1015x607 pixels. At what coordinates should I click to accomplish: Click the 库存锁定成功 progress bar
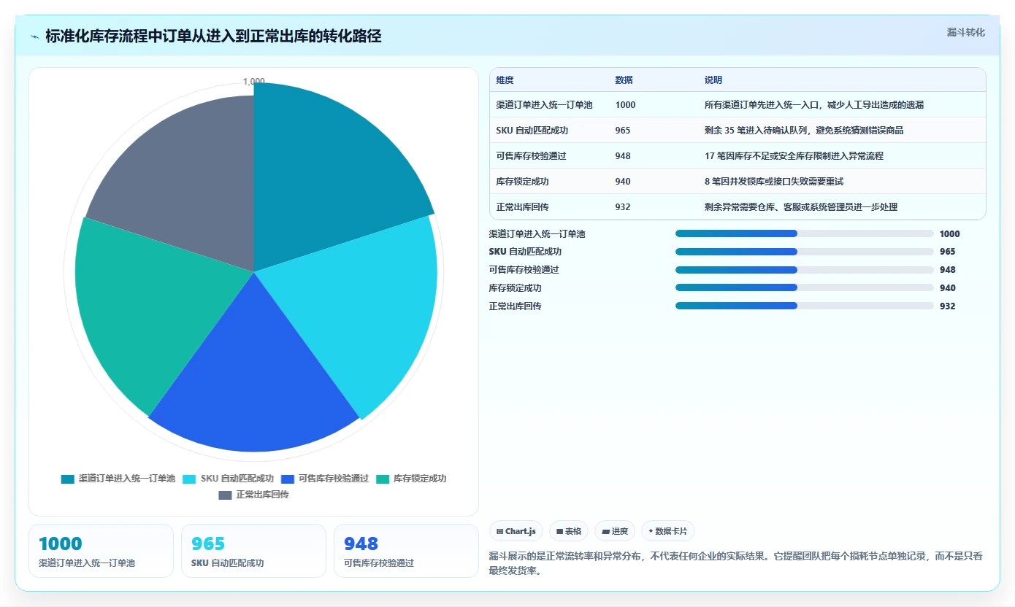coord(805,287)
